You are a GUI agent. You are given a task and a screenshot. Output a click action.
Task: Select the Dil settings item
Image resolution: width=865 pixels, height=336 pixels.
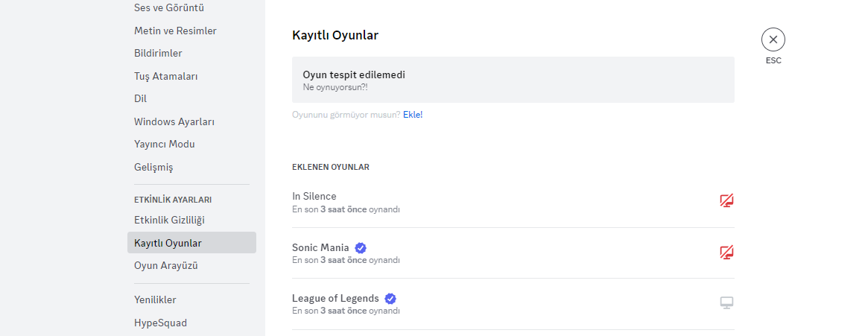click(x=140, y=98)
